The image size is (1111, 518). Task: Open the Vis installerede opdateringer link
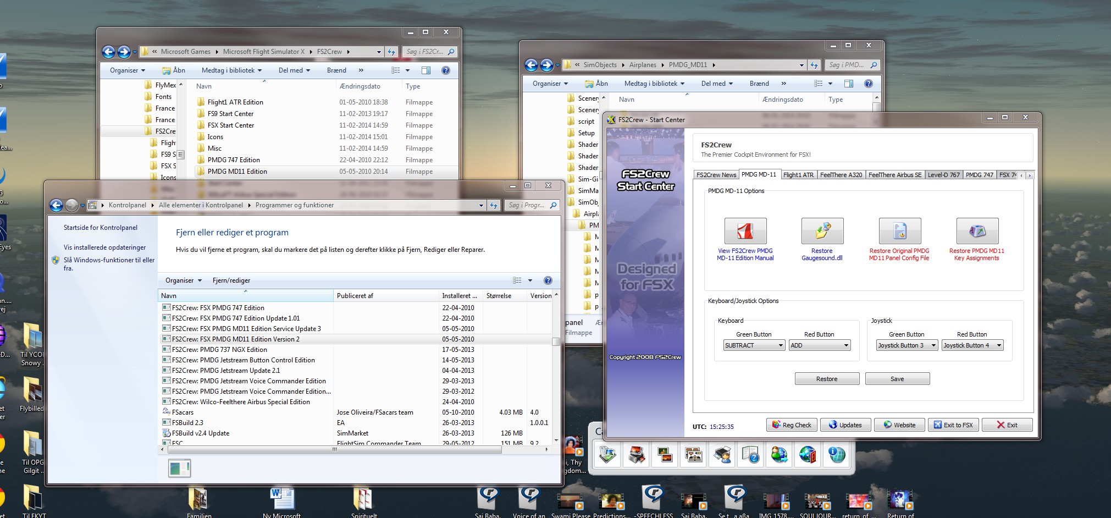click(105, 247)
